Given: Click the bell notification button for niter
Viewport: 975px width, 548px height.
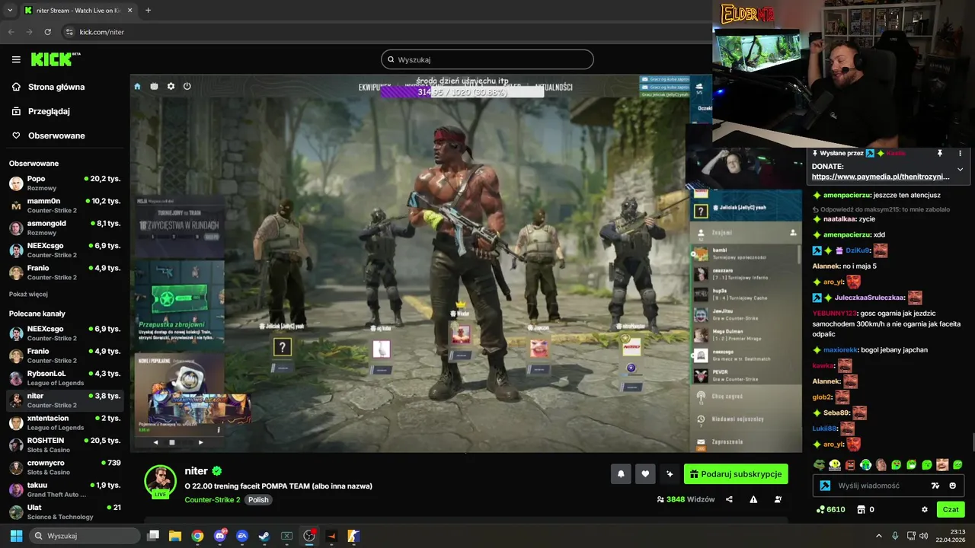Looking at the screenshot, I should click(621, 474).
